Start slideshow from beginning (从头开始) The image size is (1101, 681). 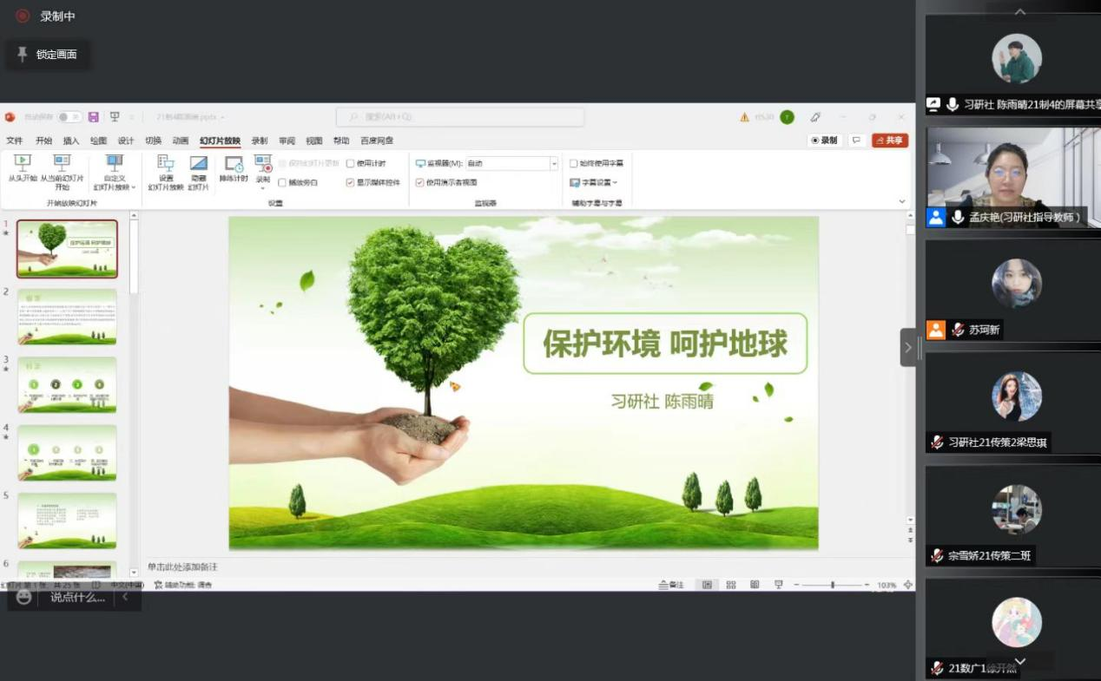(22, 167)
